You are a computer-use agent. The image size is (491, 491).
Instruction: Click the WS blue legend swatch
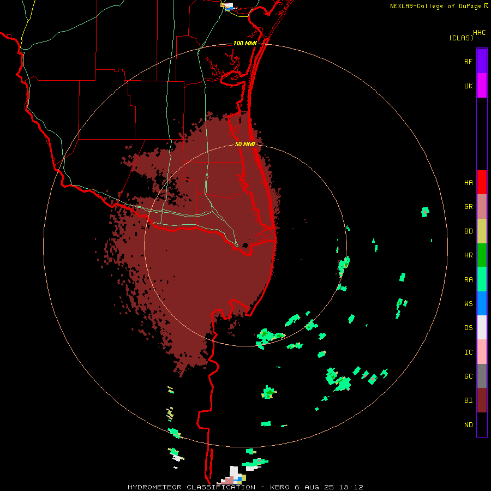482,303
